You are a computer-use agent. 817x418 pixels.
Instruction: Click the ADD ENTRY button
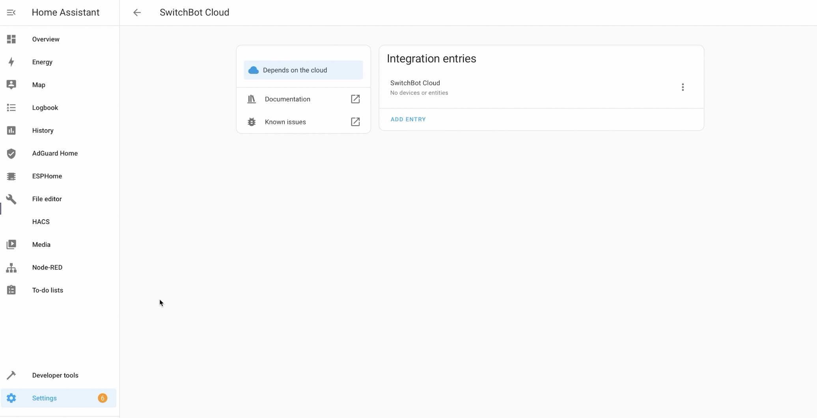[408, 119]
